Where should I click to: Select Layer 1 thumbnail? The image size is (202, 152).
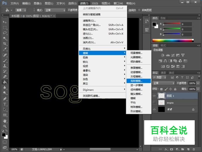161,96
